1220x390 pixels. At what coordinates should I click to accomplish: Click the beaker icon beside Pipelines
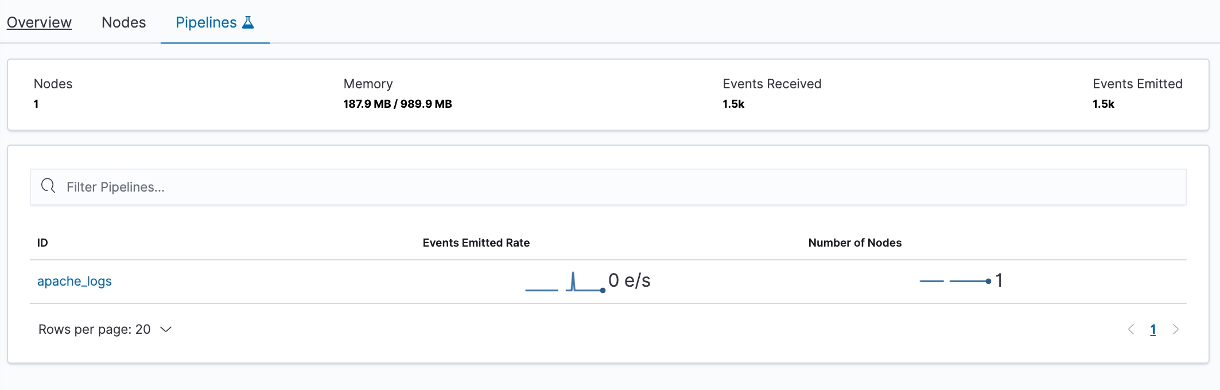tap(248, 22)
